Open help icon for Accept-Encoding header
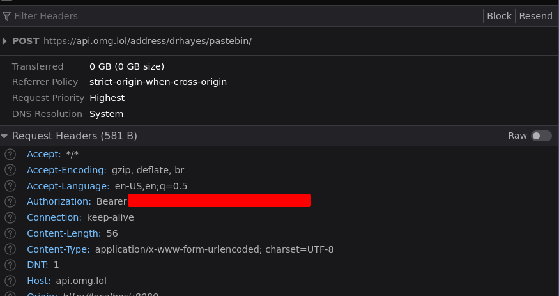The width and height of the screenshot is (559, 296). [x=10, y=170]
